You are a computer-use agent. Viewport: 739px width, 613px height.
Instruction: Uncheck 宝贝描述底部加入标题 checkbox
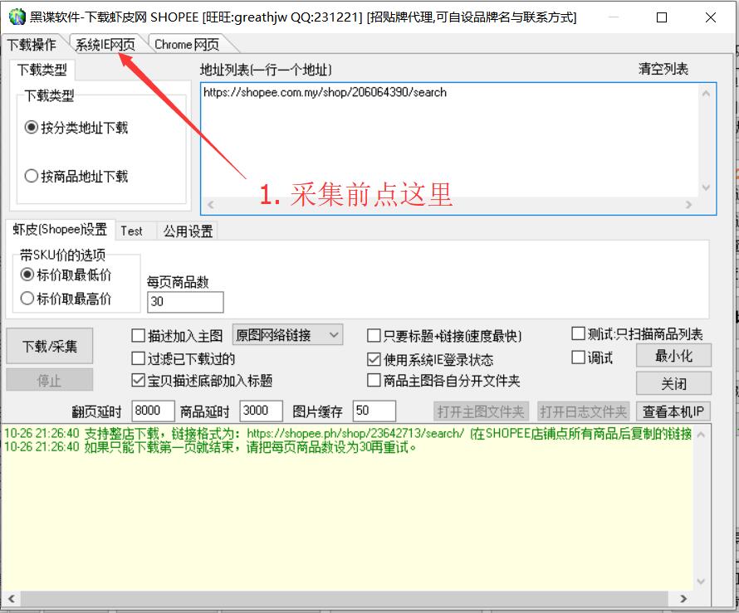tap(203, 381)
